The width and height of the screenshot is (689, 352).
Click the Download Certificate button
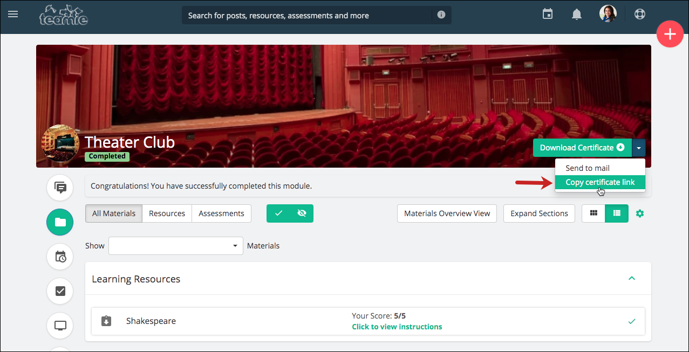582,148
